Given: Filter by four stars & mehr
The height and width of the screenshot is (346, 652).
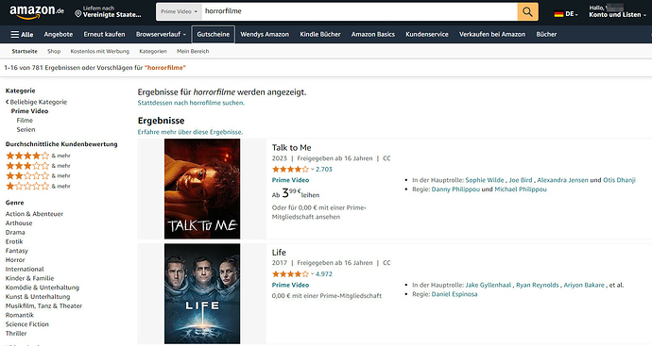Looking at the screenshot, I should (x=38, y=156).
